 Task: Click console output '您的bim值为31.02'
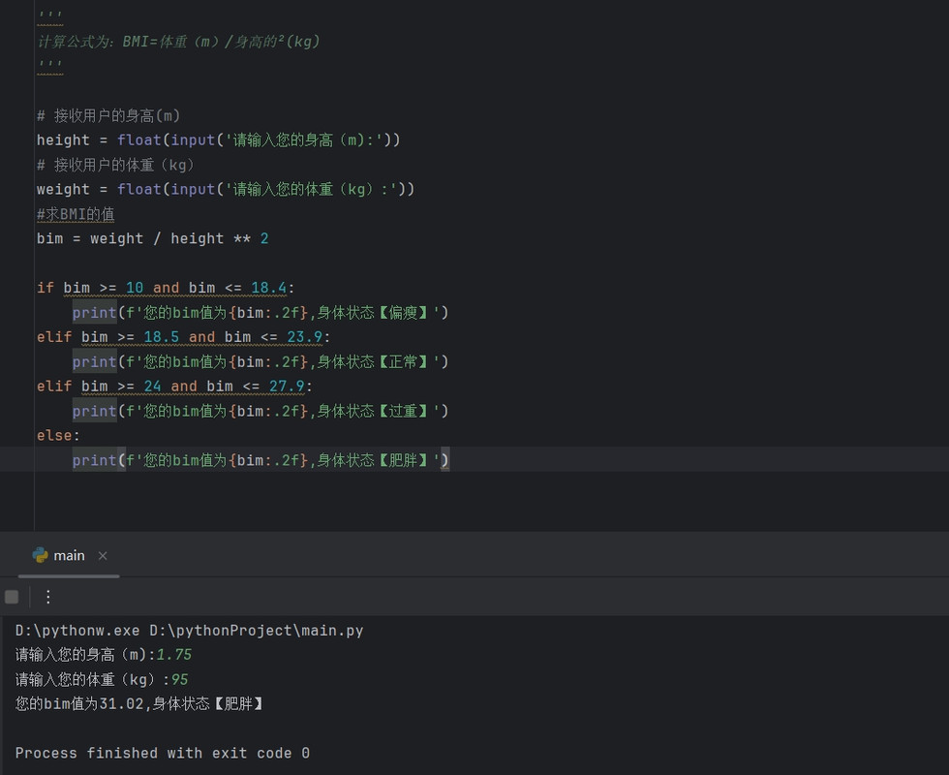click(79, 703)
